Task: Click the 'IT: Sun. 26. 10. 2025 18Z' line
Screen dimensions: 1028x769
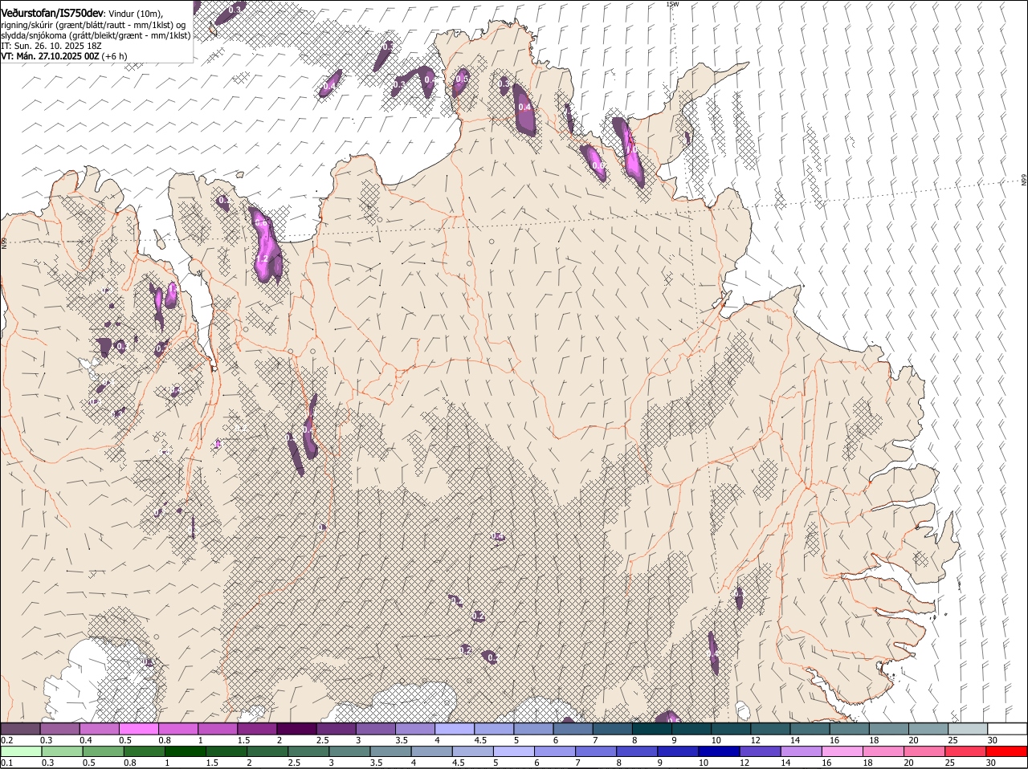Action: pos(51,46)
